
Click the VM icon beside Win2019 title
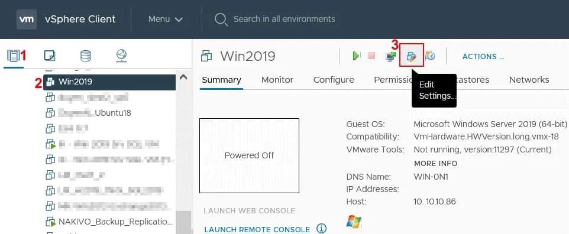click(206, 56)
